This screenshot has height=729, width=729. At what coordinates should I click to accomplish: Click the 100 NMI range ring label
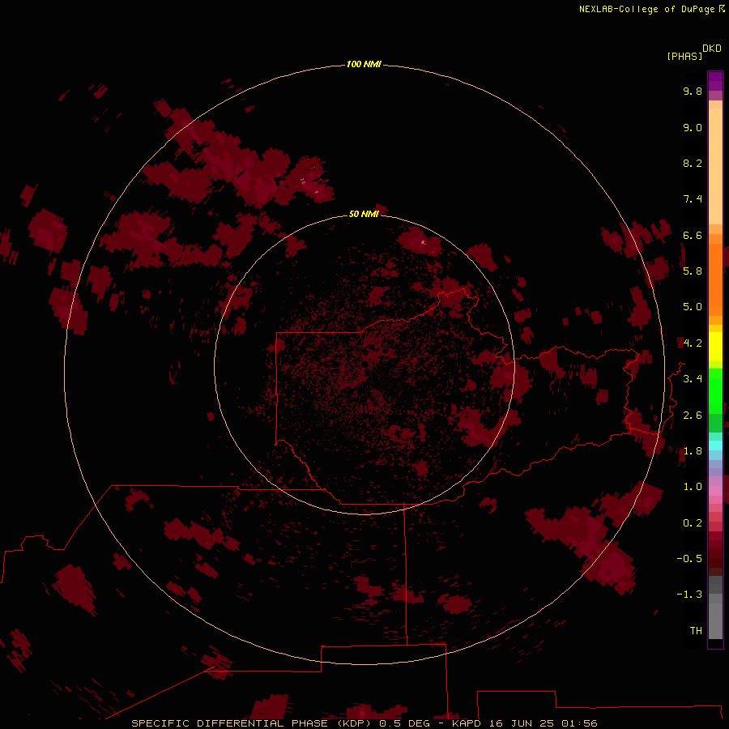[x=364, y=64]
